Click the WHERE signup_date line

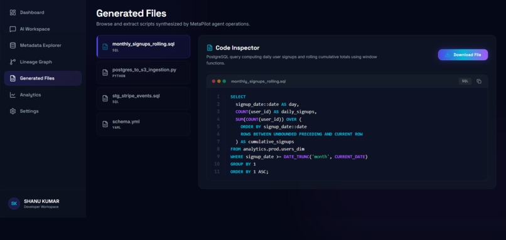[x=299, y=157]
